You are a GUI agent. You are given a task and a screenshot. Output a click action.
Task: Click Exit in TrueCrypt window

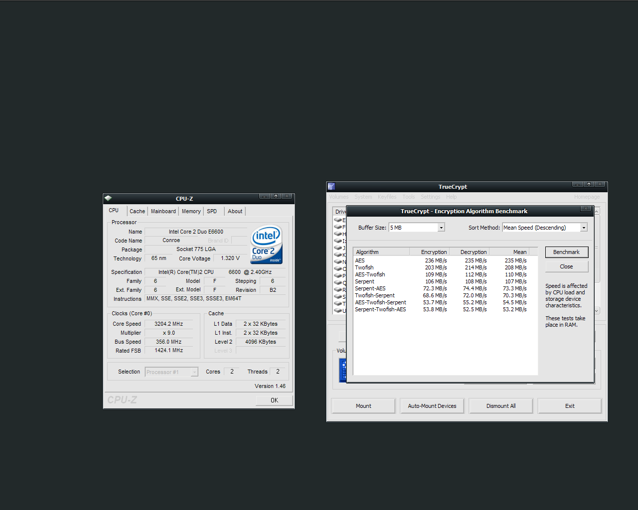(x=570, y=406)
